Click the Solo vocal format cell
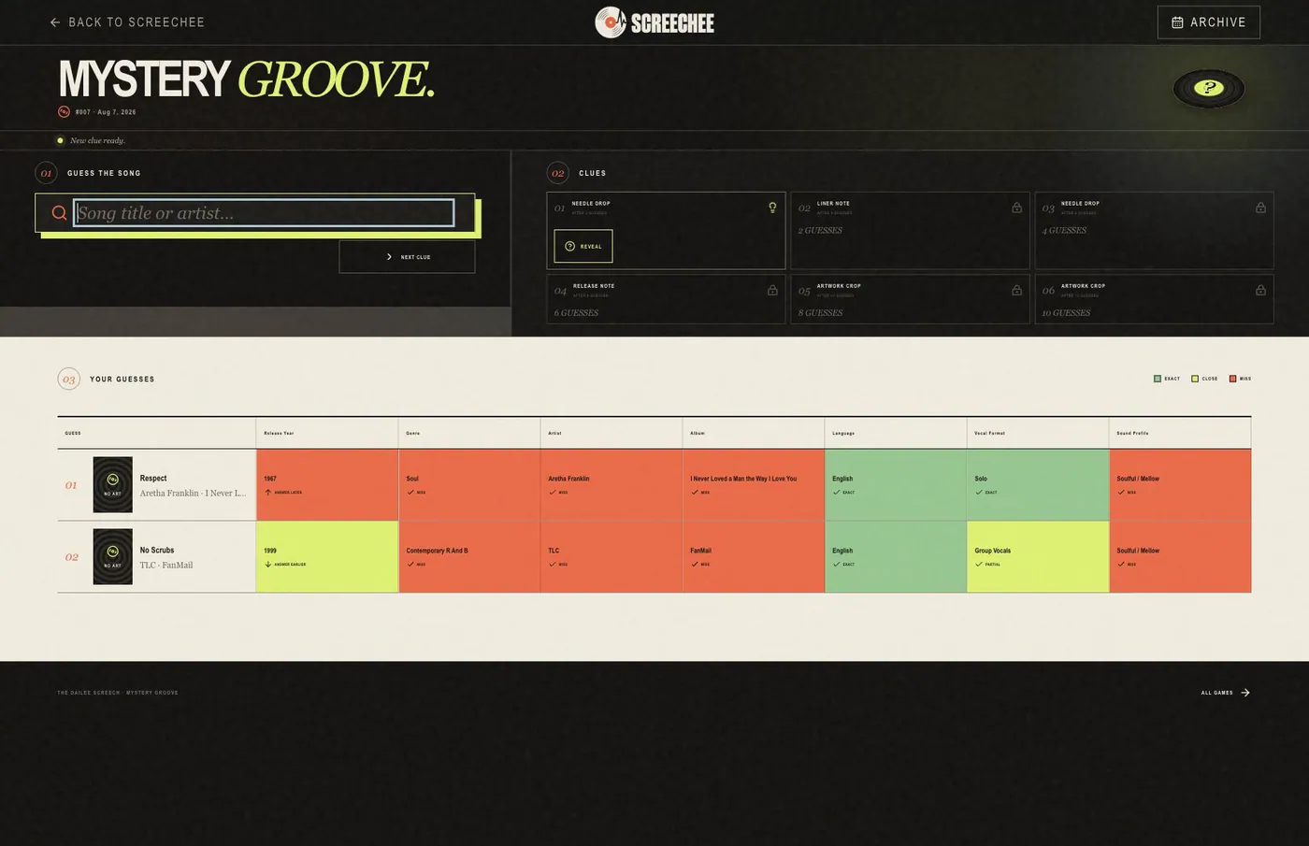The image size is (1309, 846). (1038, 485)
